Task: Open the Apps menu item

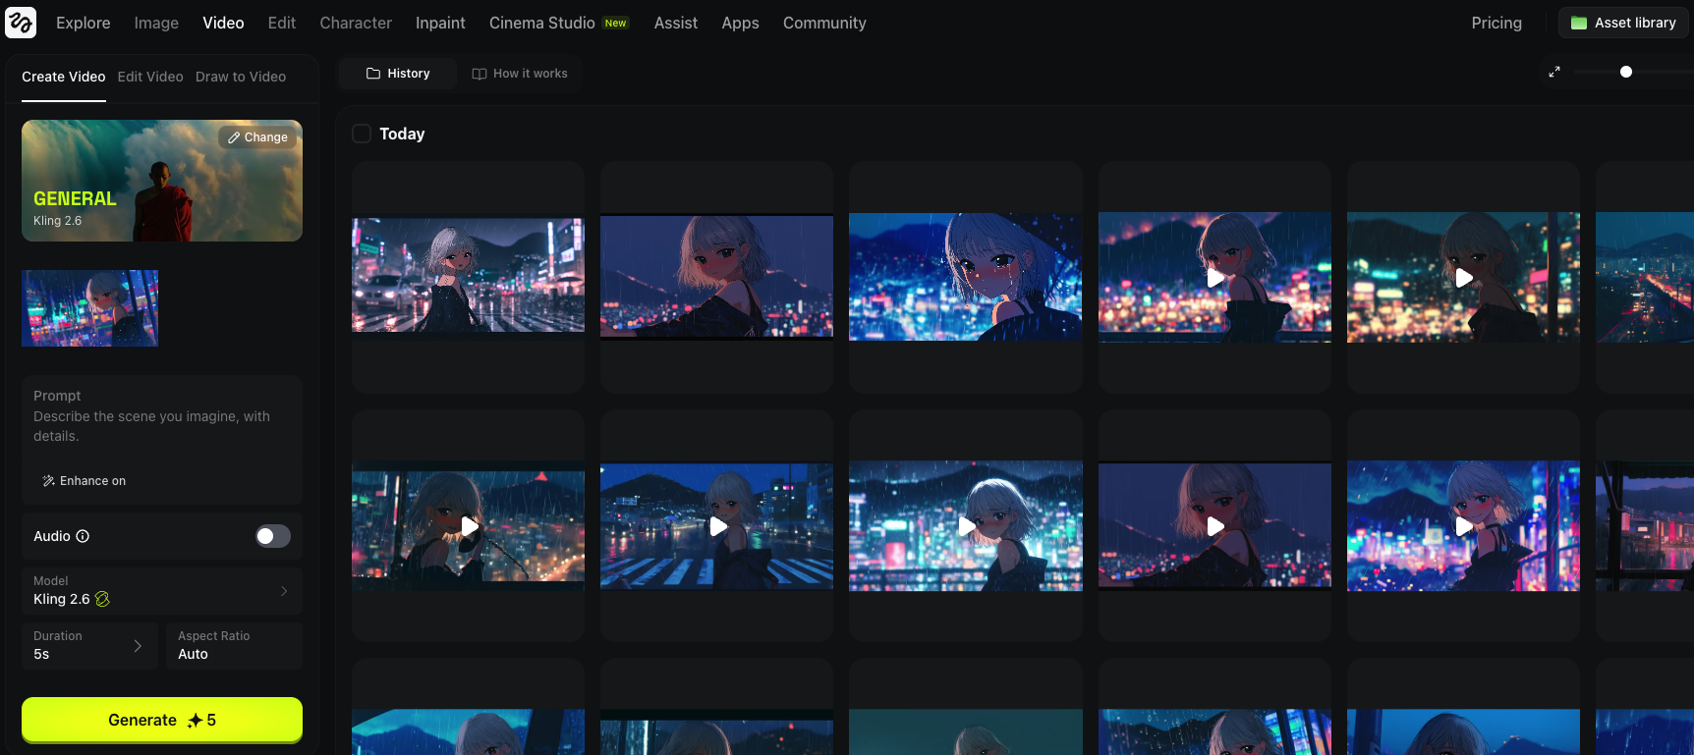Action: (x=740, y=23)
